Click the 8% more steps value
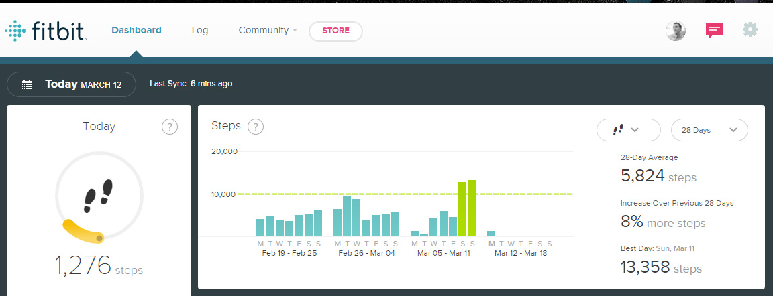 pyautogui.click(x=663, y=222)
